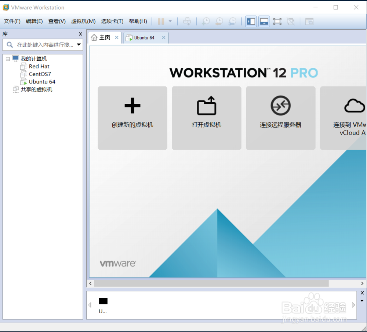The height and width of the screenshot is (332, 367).
Task: Click the horizontal scrollbar thumb
Action: pos(211,283)
